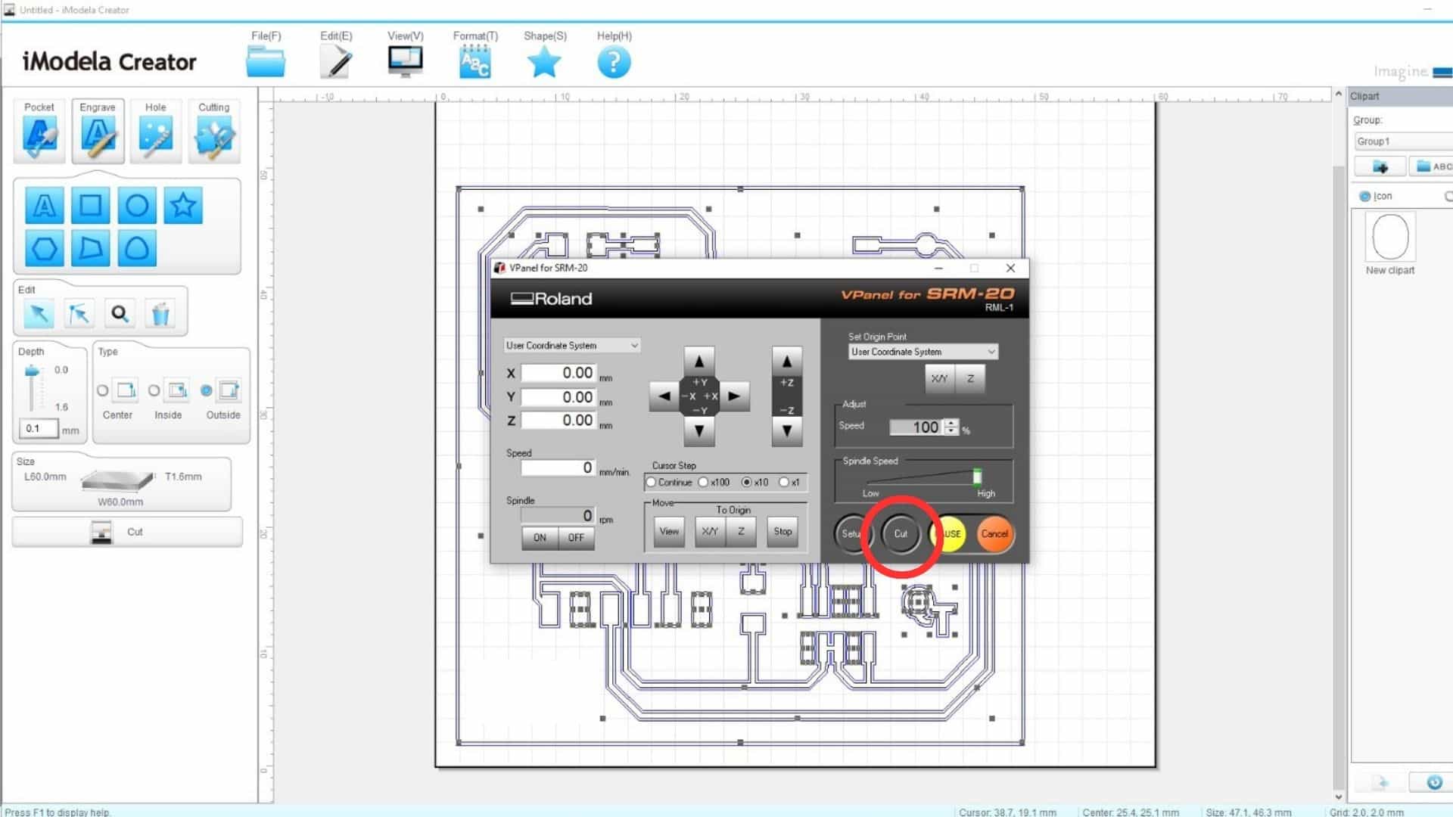Click the material size preview panel
The height and width of the screenshot is (817, 1453).
point(121,483)
